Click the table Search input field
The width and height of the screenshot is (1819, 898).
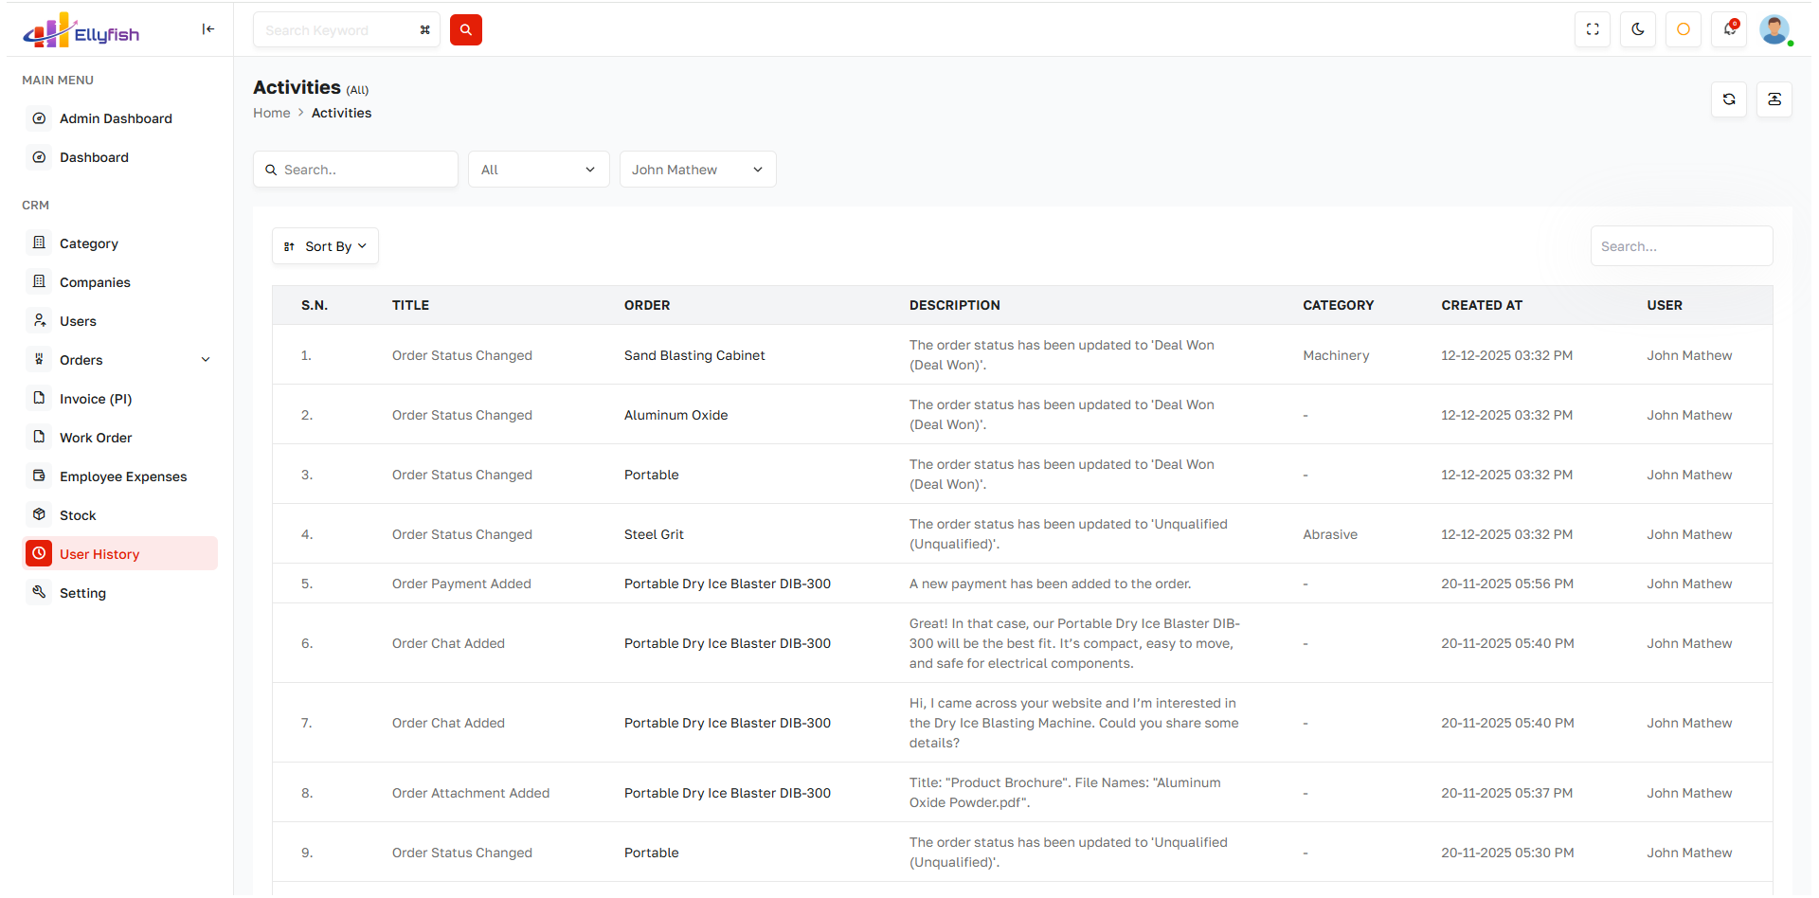[x=1681, y=246]
